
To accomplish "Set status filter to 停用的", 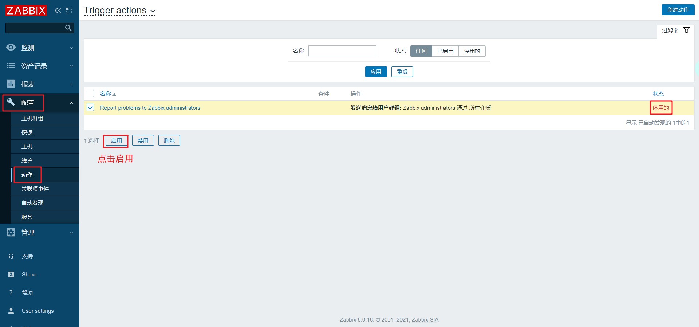I will pos(472,51).
